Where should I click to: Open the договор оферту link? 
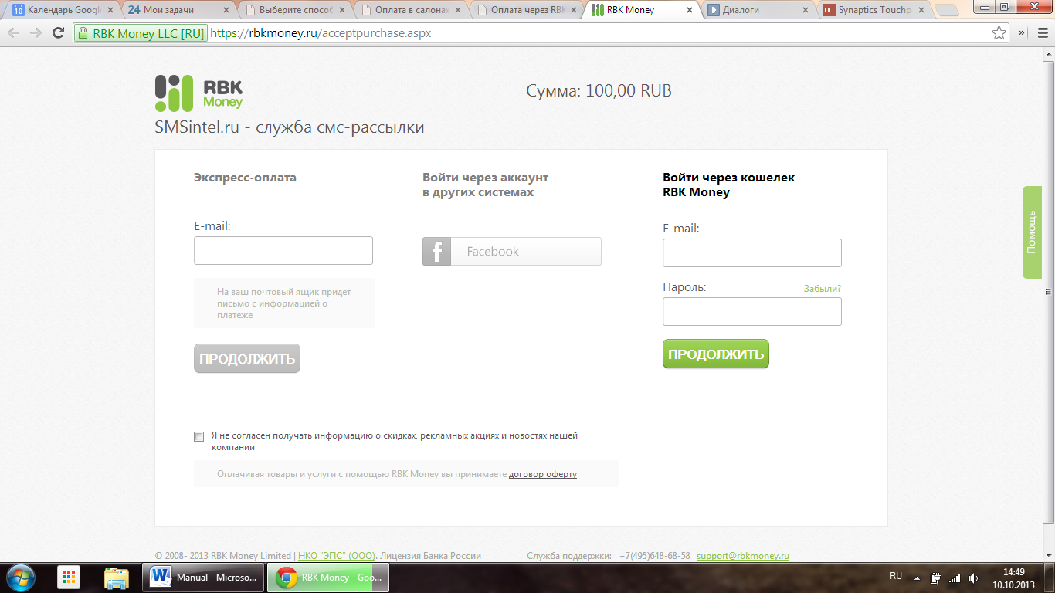pyautogui.click(x=543, y=474)
